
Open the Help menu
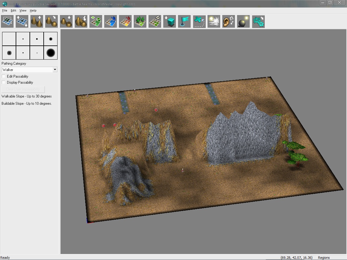tap(33, 11)
